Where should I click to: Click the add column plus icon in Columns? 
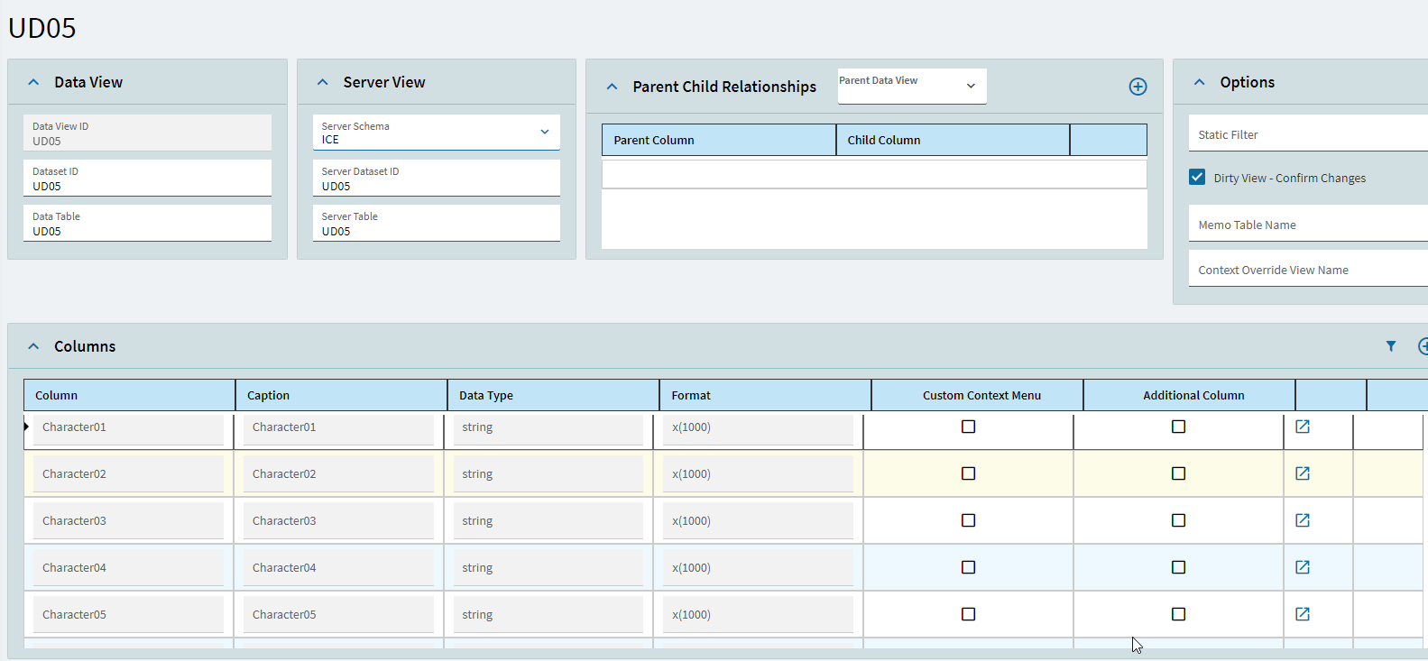coord(1423,346)
